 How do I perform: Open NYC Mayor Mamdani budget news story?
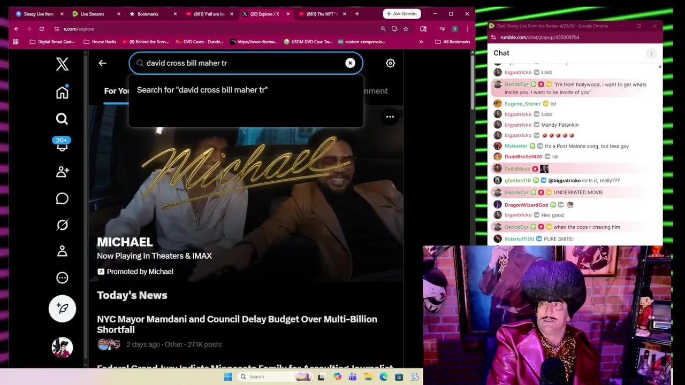tap(237, 324)
